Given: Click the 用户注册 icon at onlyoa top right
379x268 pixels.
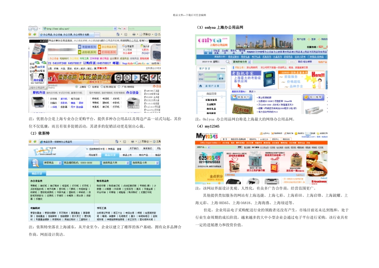Looking at the screenshot, I should pos(295,39).
